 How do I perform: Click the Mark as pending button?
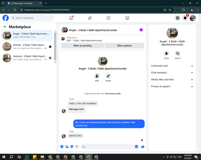pyautogui.click(x=82, y=46)
